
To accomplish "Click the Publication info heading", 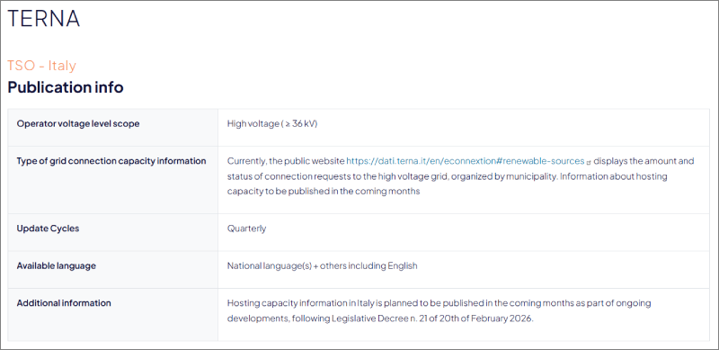I will (x=66, y=87).
